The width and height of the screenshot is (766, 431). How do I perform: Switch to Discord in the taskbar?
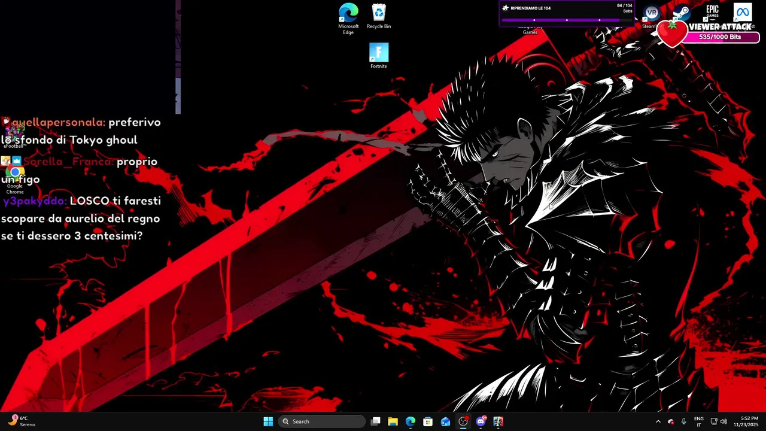pos(481,421)
